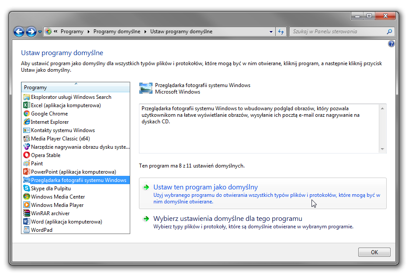
Task: Click the Eksplorator usługi Windows Search icon
Action: tap(27, 97)
